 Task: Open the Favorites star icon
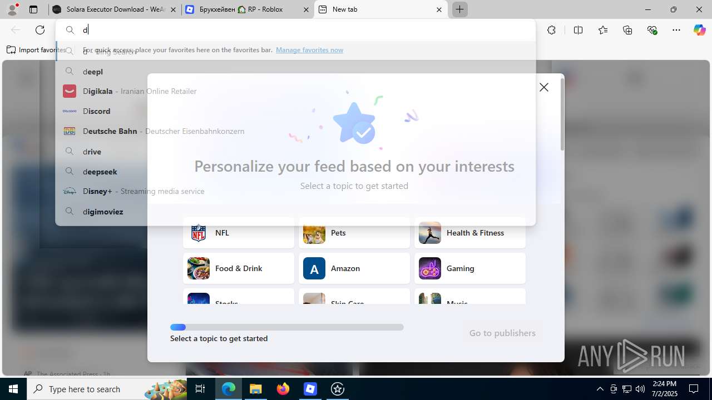tap(603, 30)
